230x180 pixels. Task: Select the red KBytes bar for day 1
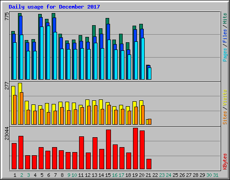coord(14,156)
